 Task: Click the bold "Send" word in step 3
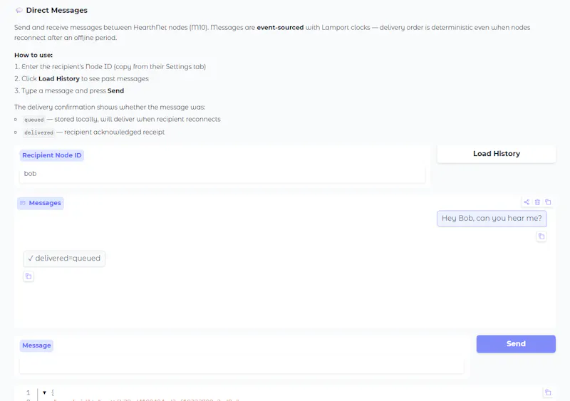coord(115,90)
